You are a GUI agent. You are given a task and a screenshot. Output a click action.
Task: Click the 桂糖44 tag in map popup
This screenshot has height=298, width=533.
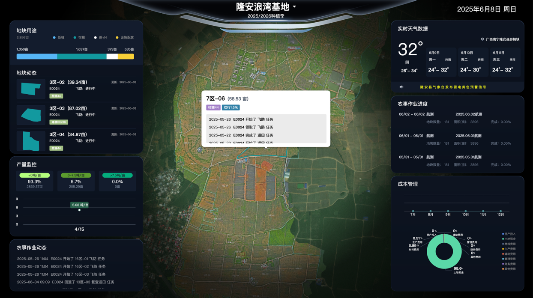(213, 107)
